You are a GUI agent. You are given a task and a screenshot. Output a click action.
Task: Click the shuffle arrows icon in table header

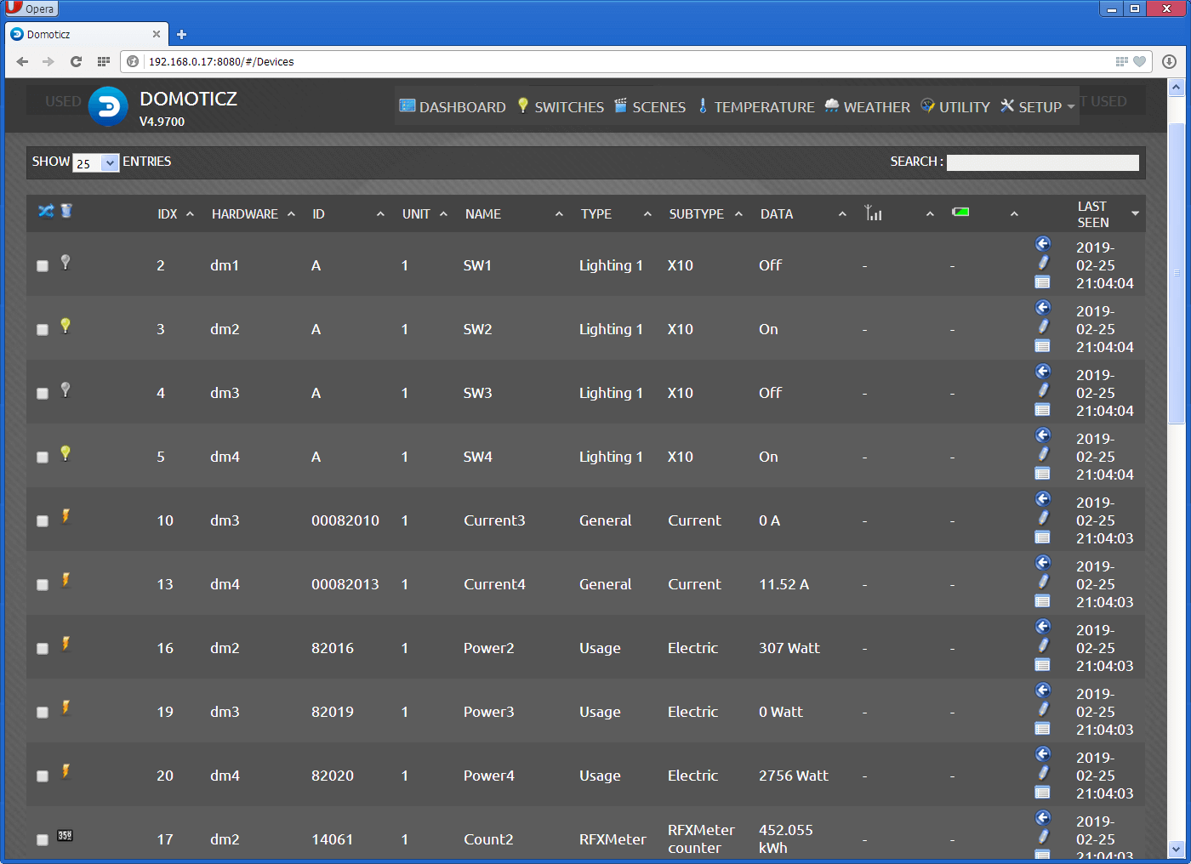click(46, 211)
